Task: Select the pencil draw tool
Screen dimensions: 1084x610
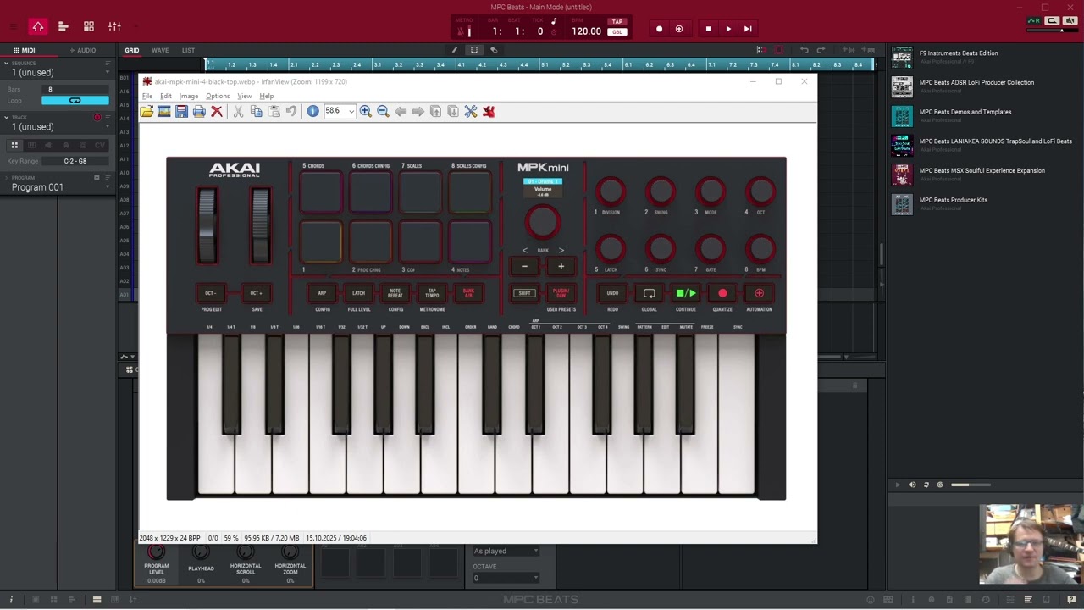Action: pos(455,50)
